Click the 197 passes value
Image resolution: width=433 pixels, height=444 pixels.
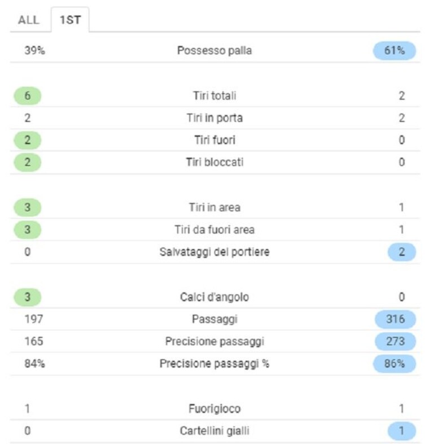coord(34,319)
